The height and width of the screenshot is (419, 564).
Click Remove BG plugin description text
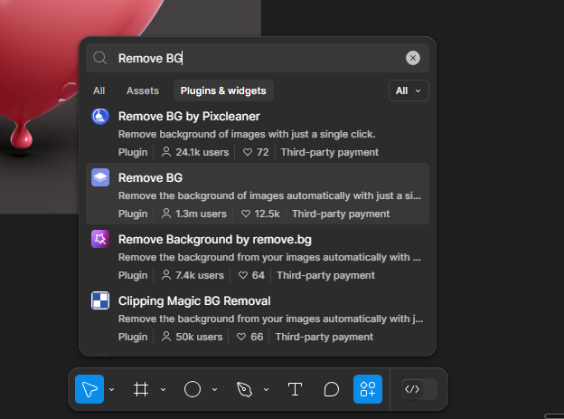(269, 195)
